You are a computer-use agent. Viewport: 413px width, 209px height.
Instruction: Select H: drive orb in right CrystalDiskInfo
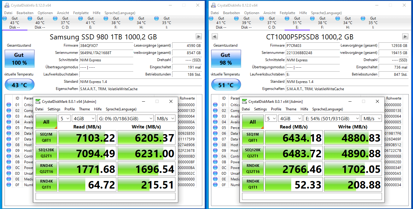point(338,18)
